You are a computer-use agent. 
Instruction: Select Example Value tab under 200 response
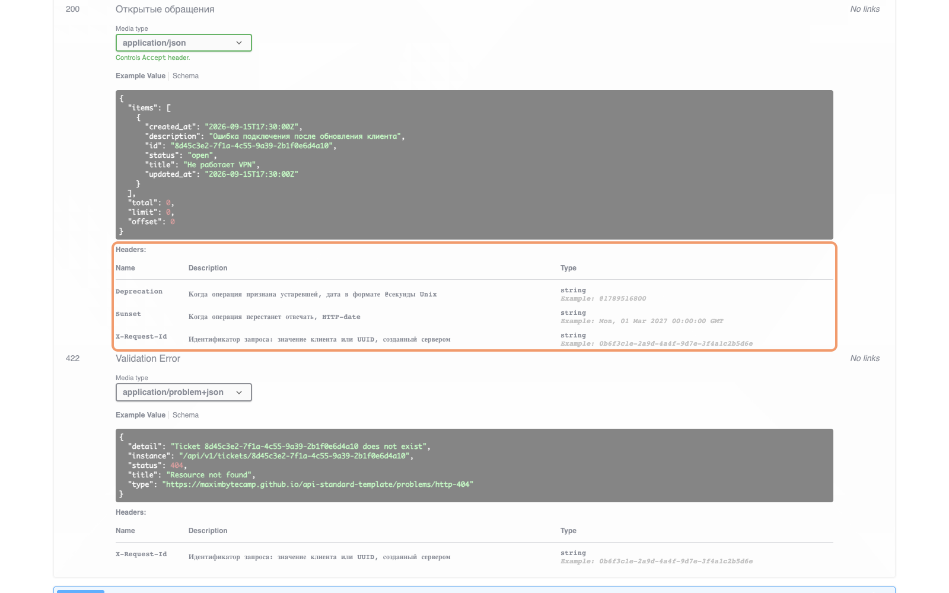tap(141, 76)
